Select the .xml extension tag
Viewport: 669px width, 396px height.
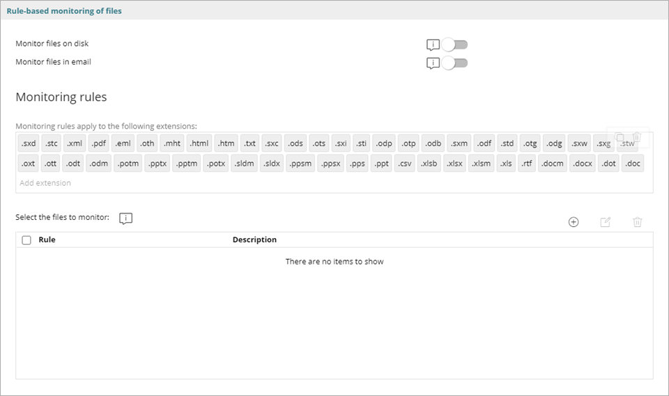[75, 143]
